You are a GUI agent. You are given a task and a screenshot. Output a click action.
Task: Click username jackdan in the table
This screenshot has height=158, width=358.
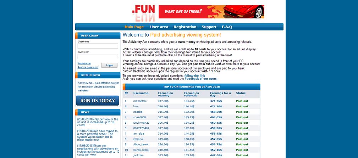[x=138, y=156]
